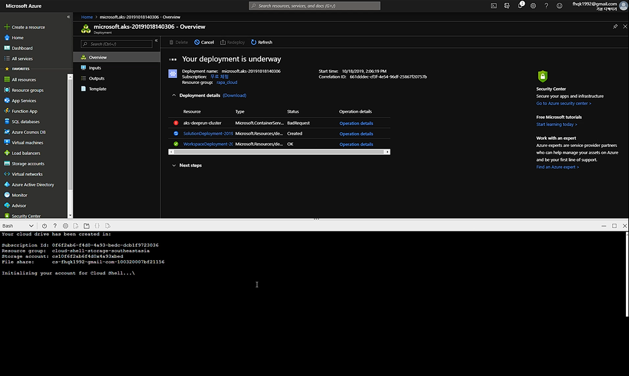
Task: Open the editor braces icon in Cloud Shell
Action: (x=97, y=226)
